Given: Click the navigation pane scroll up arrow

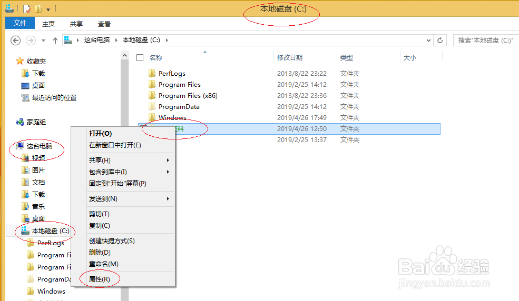Looking at the screenshot, I should [x=124, y=55].
